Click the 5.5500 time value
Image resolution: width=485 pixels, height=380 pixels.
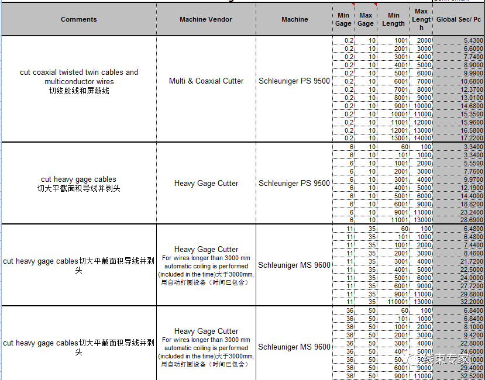click(x=459, y=163)
